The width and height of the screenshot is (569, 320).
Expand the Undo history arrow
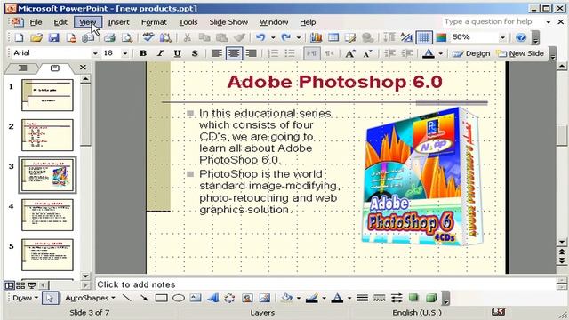click(273, 37)
